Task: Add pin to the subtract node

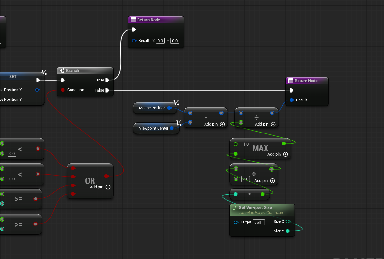Action: [222, 124]
